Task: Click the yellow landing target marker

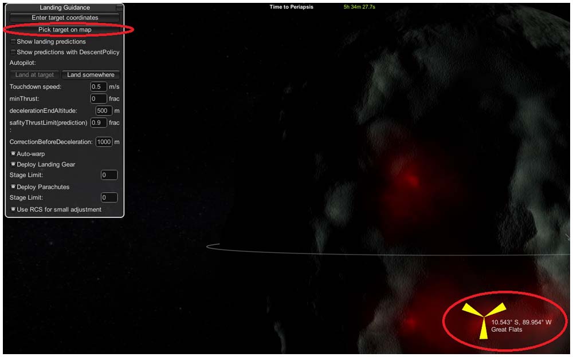Action: pos(484,318)
